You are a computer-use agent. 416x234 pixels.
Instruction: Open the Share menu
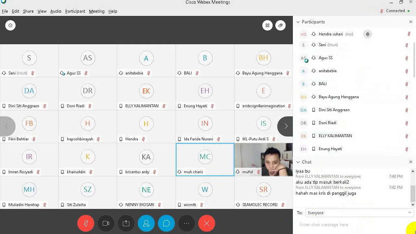click(x=28, y=11)
